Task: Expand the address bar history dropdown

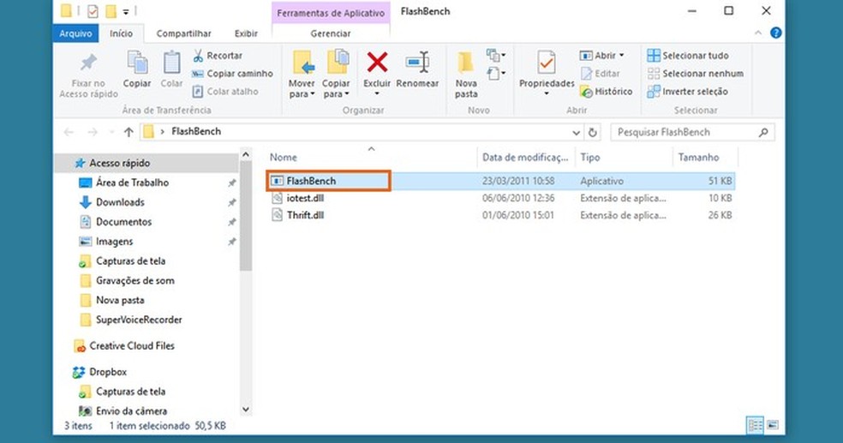Action: [x=576, y=132]
